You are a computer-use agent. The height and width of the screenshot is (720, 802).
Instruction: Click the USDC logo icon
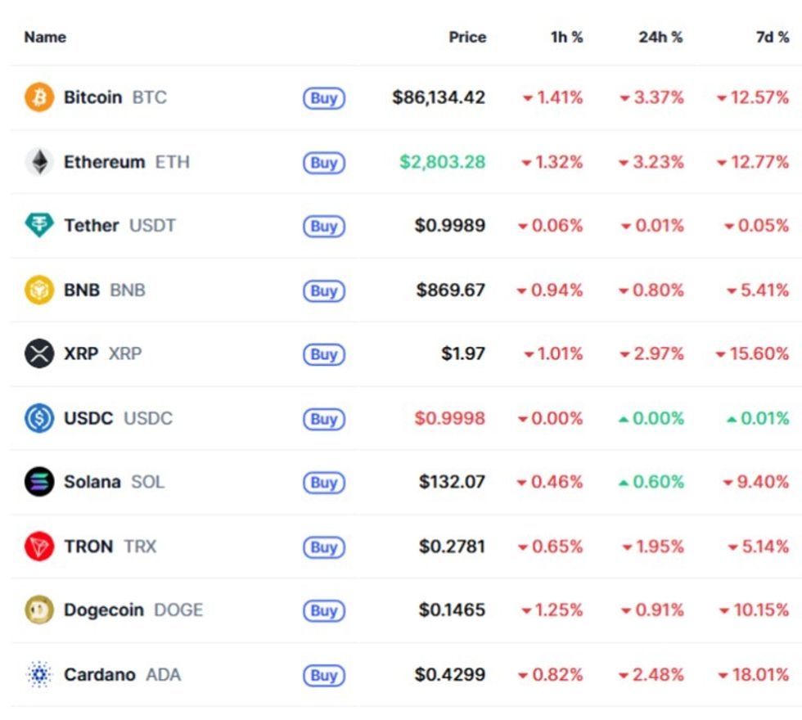point(38,419)
